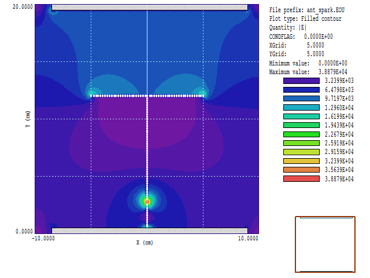Click the 9.7197E+03 blue legend swatch

pos(301,98)
